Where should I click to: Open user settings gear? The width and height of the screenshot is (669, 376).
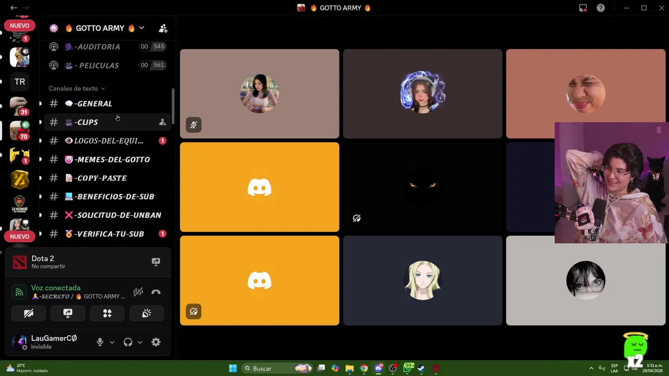click(x=156, y=342)
